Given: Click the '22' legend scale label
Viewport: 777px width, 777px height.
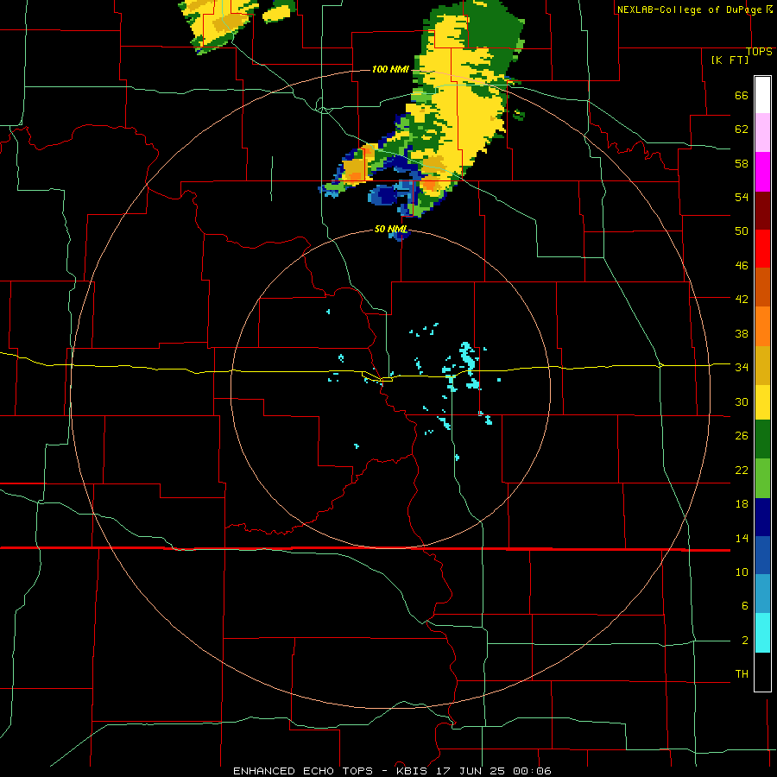Looking at the screenshot, I should point(742,470).
